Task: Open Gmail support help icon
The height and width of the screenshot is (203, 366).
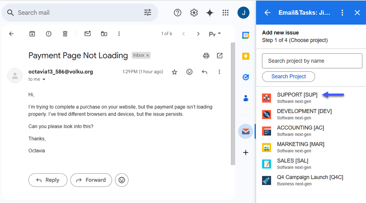Action: pos(177,12)
